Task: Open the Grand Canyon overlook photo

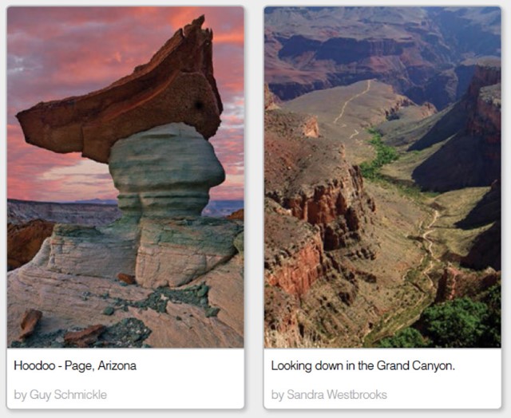Action: pyautogui.click(x=382, y=177)
